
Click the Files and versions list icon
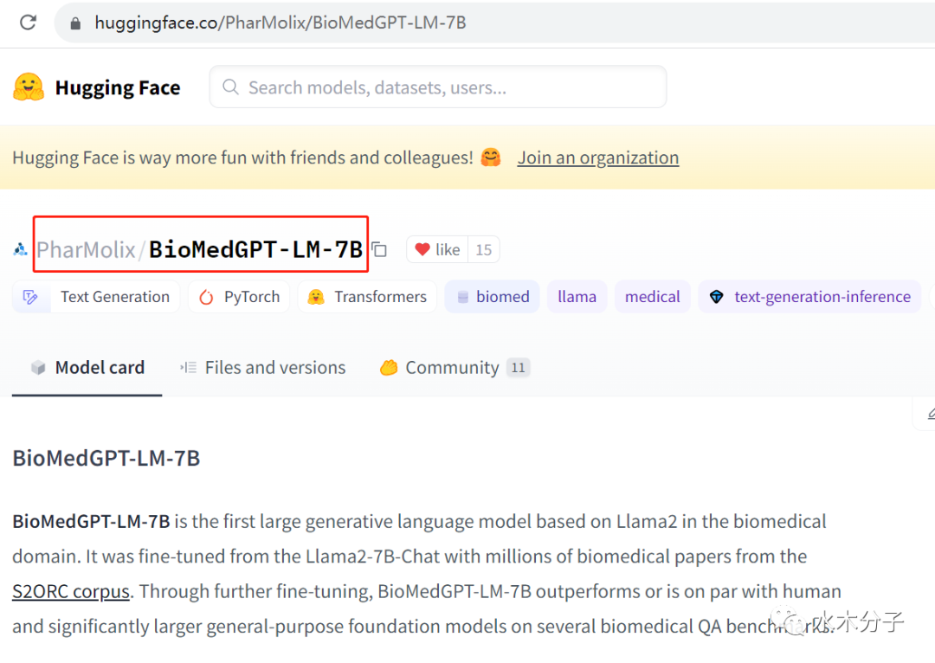click(x=189, y=367)
